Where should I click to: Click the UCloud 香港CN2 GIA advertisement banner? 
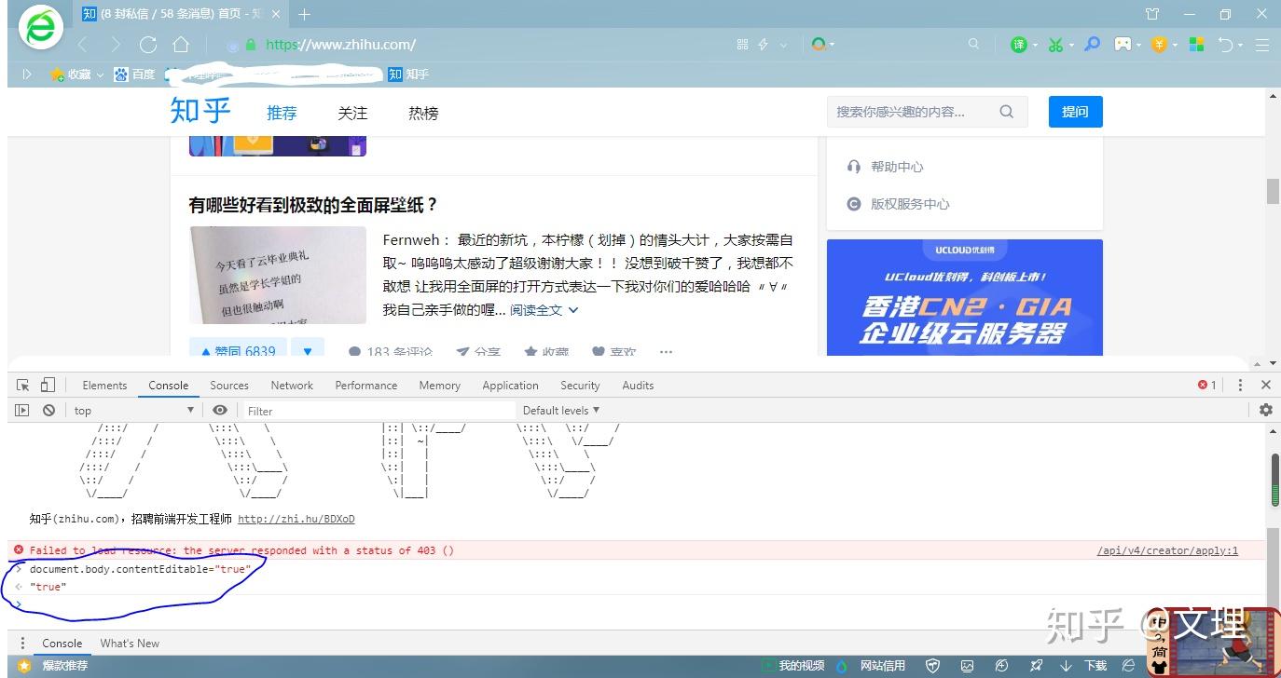click(964, 297)
